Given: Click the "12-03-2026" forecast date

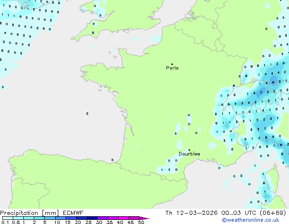Looking at the screenshot, I should [x=197, y=213].
